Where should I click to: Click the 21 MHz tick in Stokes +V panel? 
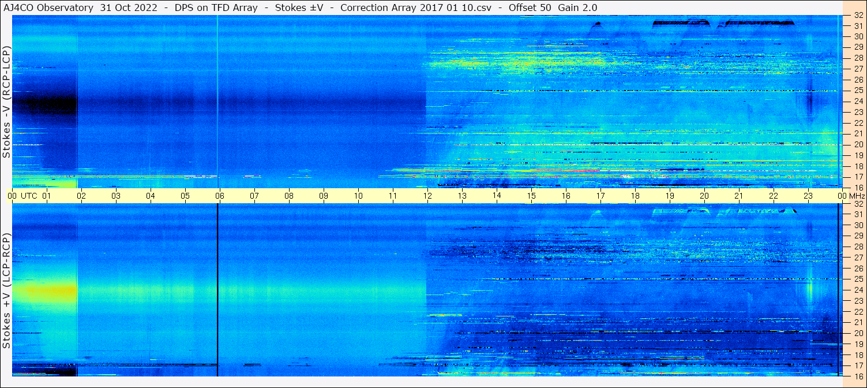pos(858,322)
